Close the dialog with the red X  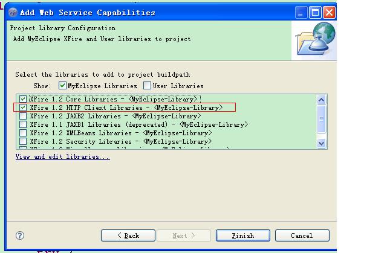click(x=329, y=12)
